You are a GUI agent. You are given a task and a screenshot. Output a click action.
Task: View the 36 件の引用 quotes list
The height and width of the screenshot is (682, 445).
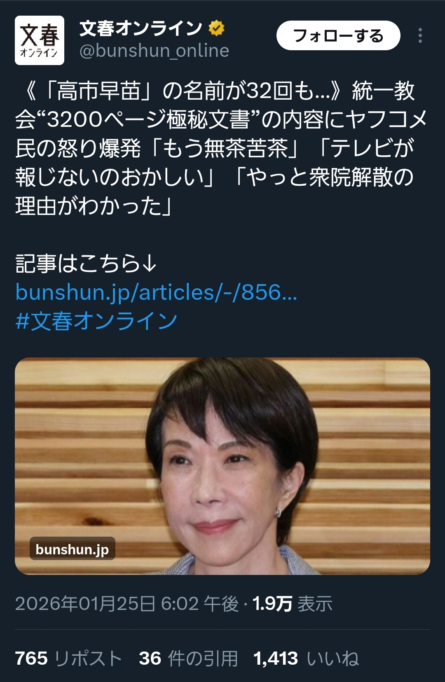click(x=188, y=658)
